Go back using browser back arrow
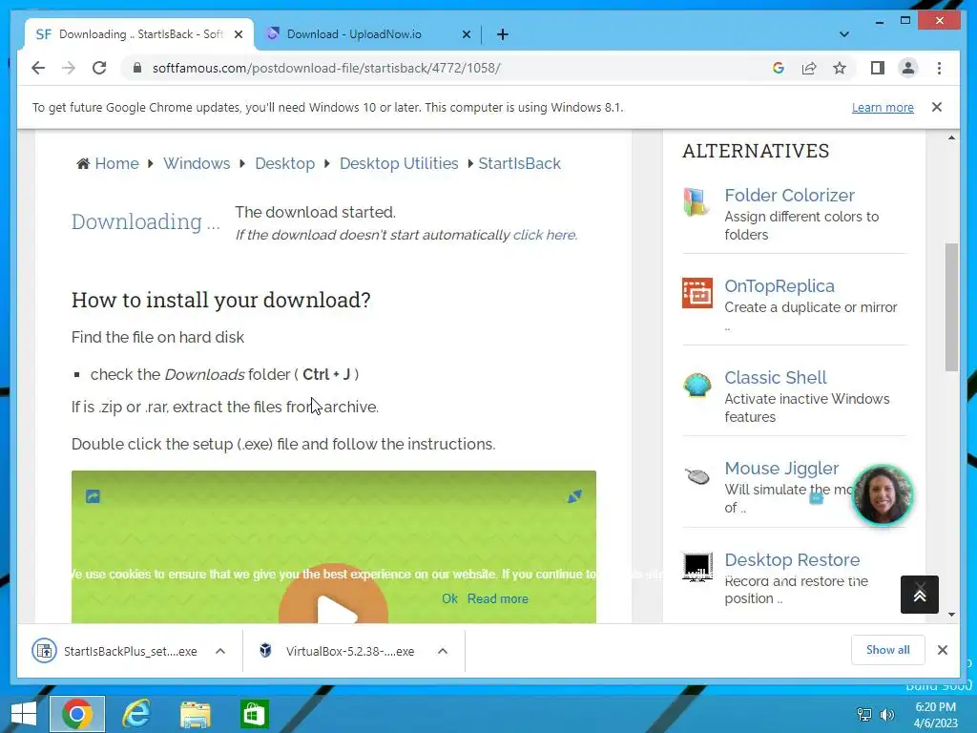This screenshot has height=733, width=977. coord(38,68)
